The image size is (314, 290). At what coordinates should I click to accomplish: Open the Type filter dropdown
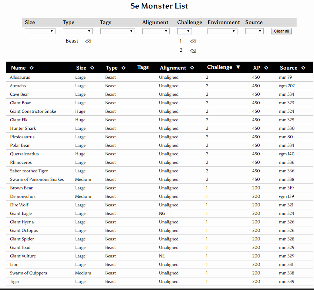click(78, 31)
